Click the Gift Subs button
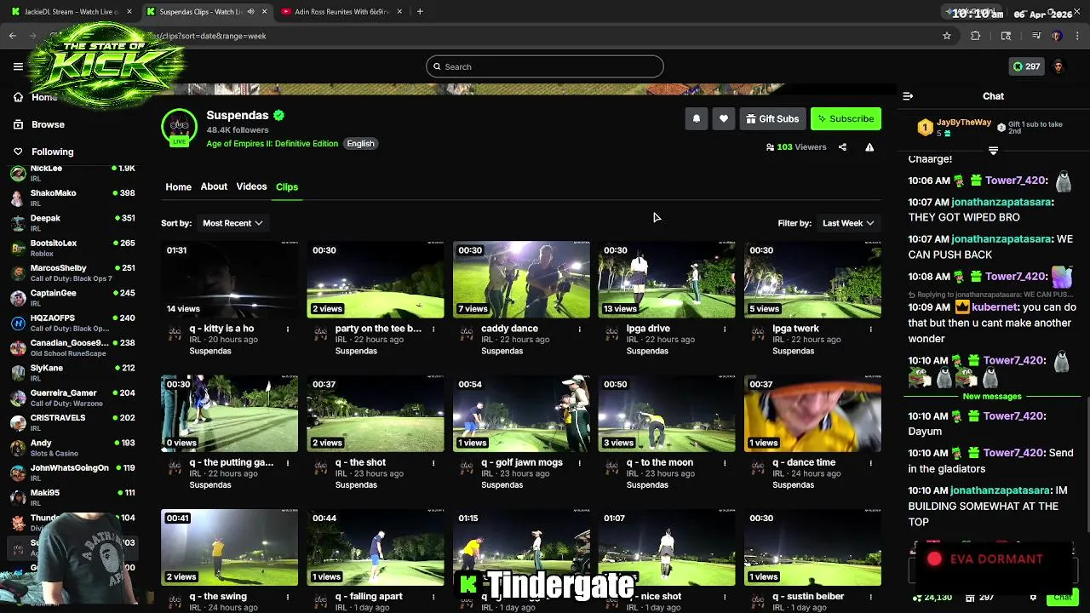 pos(772,119)
